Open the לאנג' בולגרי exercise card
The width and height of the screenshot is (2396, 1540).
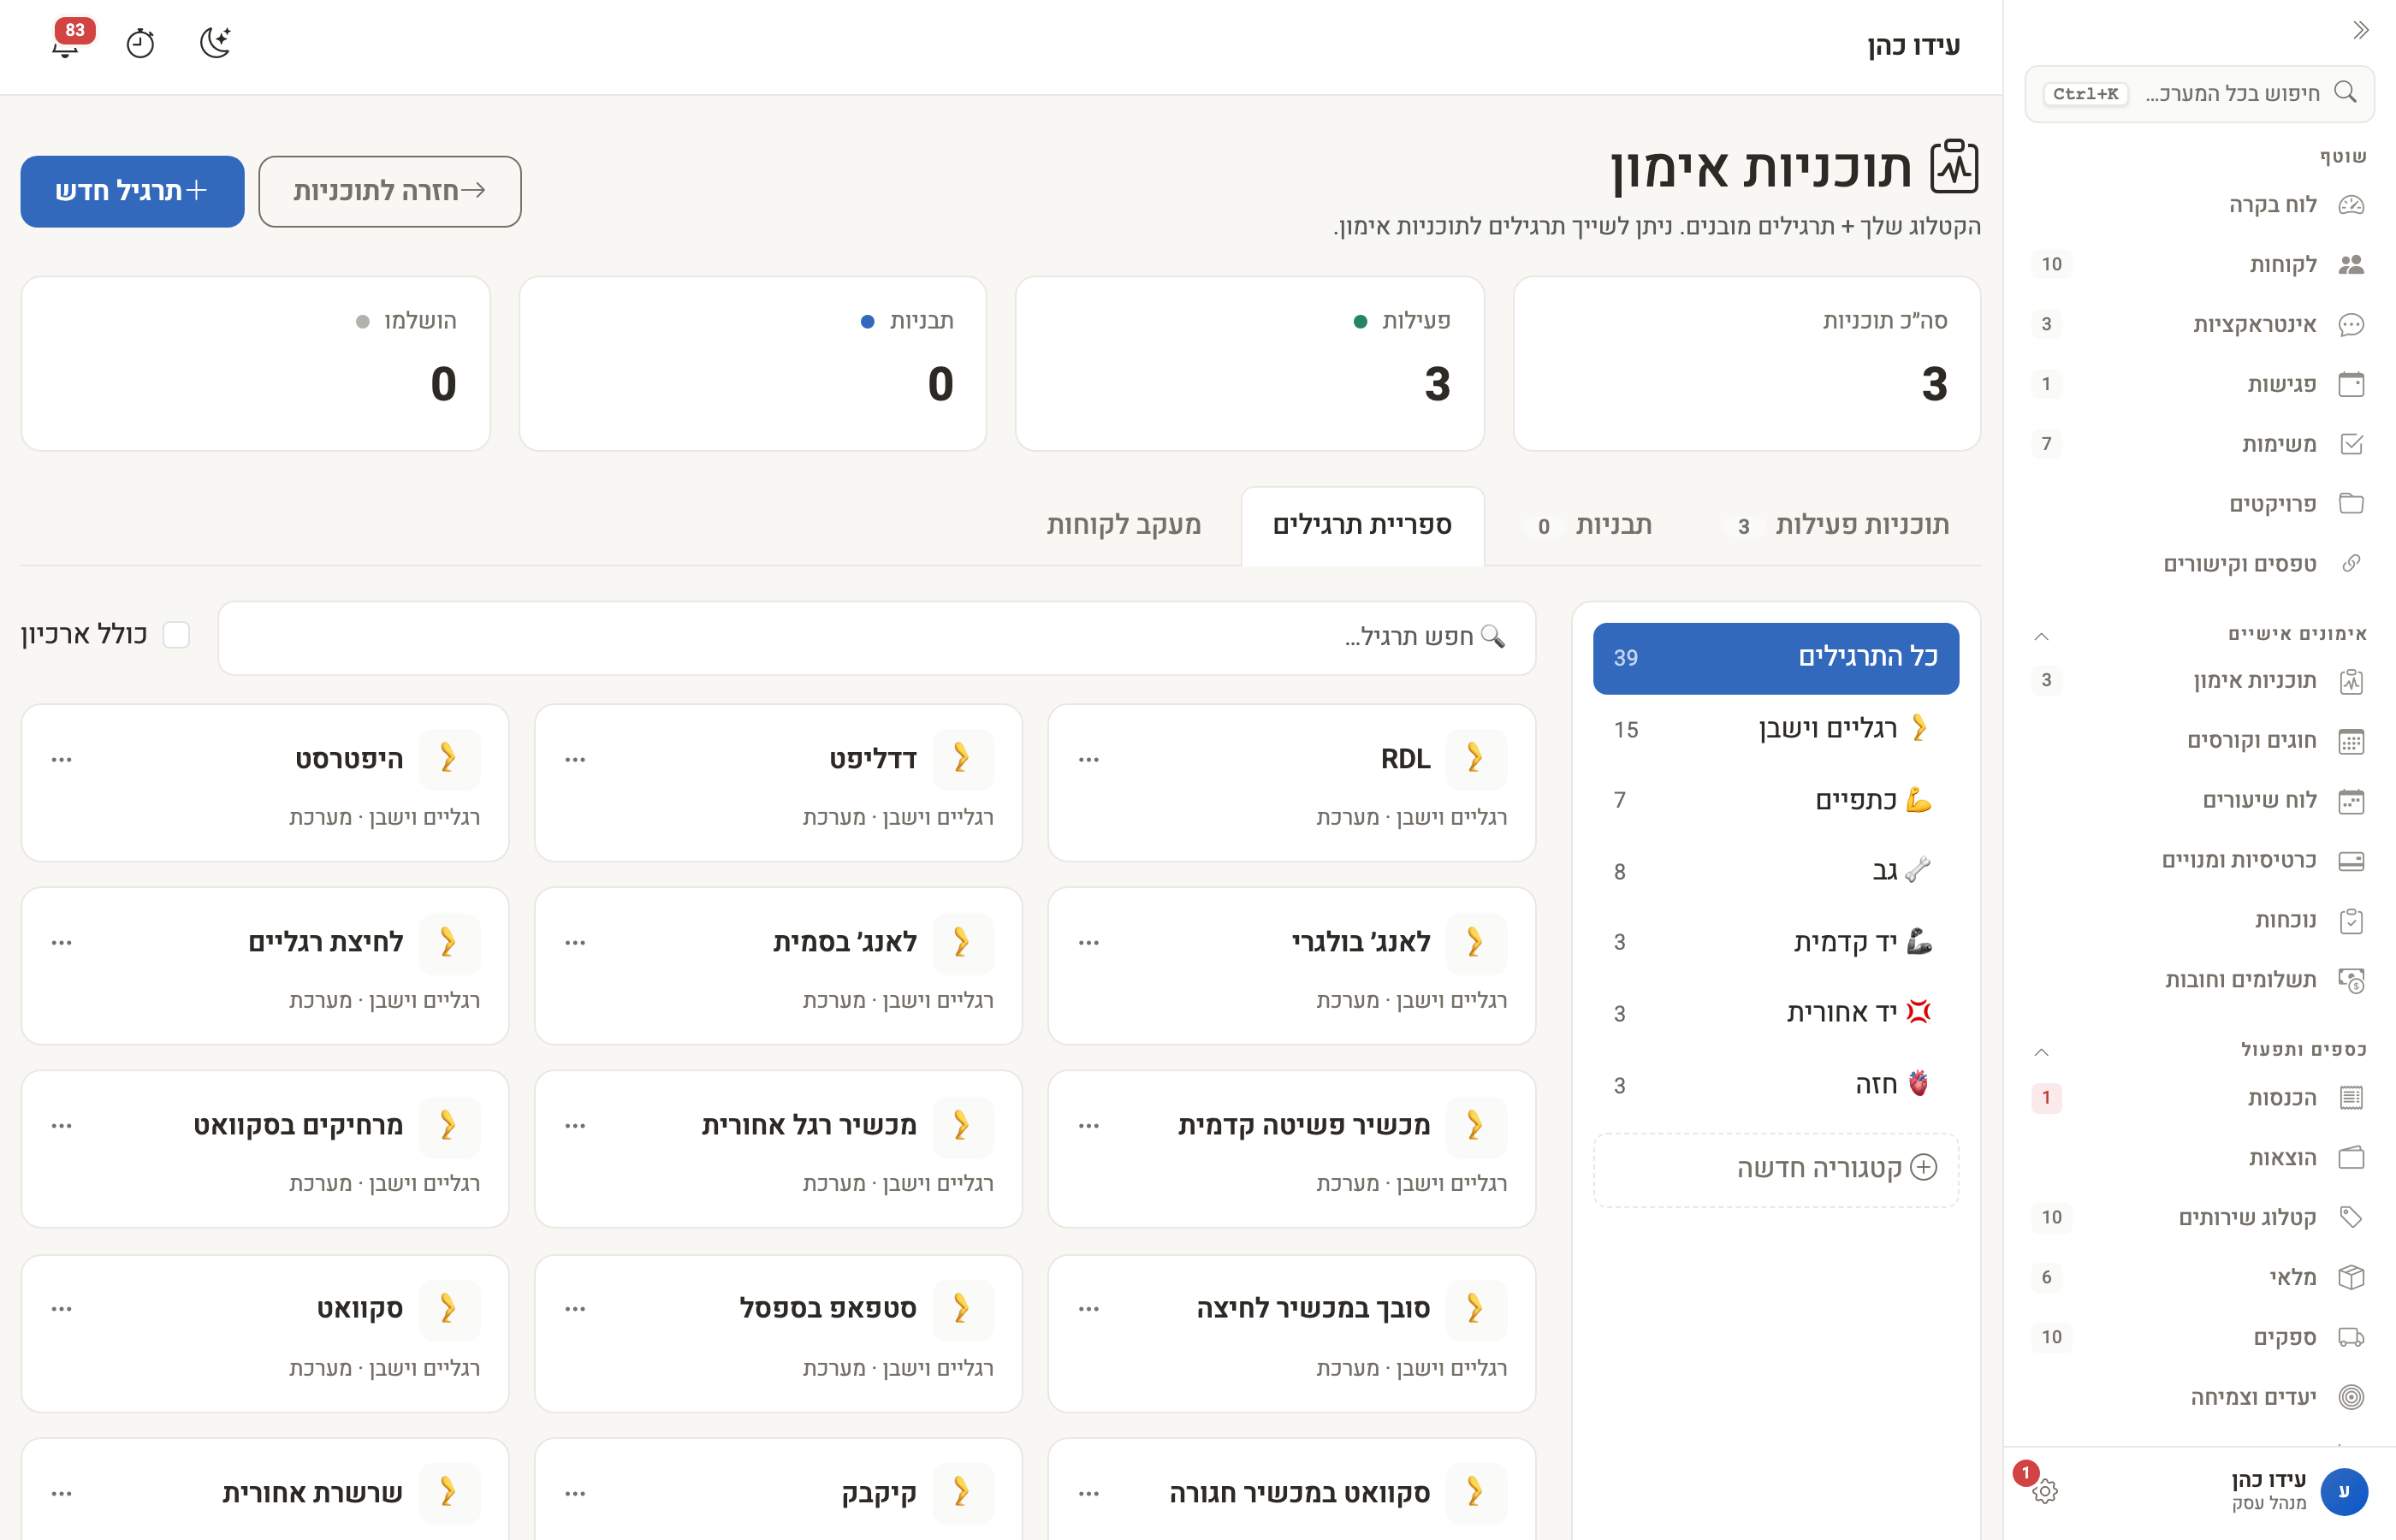pos(1291,966)
